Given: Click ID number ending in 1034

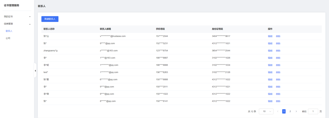Looking at the screenshot, I should pyautogui.click(x=221, y=65).
